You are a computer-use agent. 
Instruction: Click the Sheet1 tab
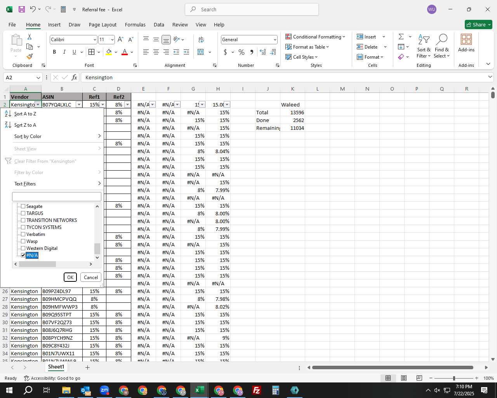pyautogui.click(x=56, y=367)
